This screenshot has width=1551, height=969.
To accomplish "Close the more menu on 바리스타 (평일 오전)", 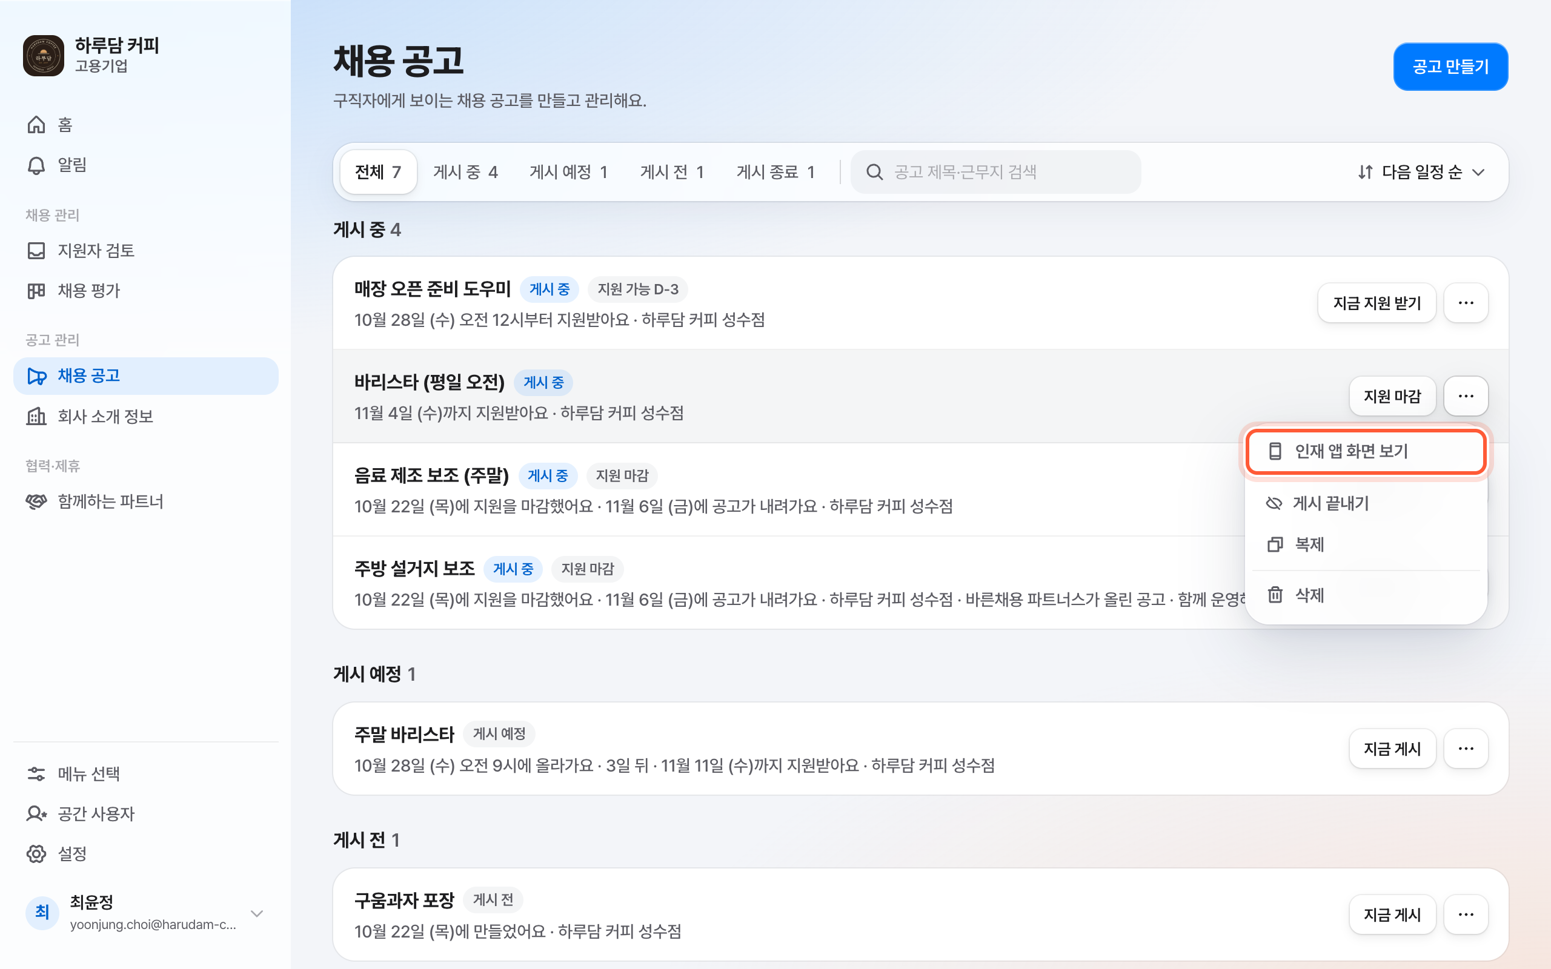I will (1466, 396).
